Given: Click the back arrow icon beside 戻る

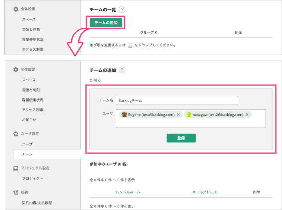Looking at the screenshot, I should pyautogui.click(x=91, y=80).
